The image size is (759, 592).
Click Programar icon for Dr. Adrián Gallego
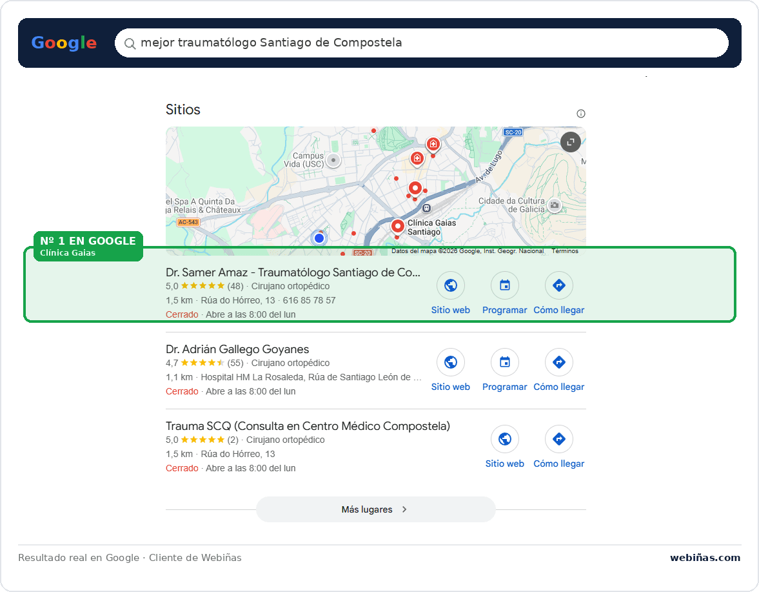point(505,362)
